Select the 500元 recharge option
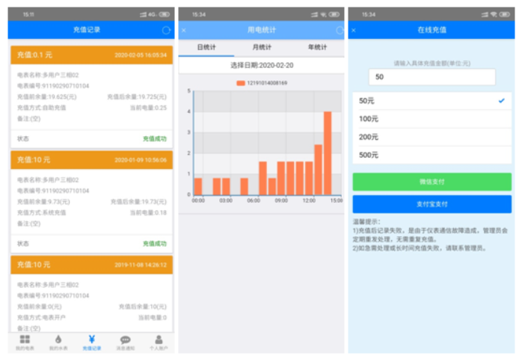This screenshot has width=519, height=359. tap(432, 156)
